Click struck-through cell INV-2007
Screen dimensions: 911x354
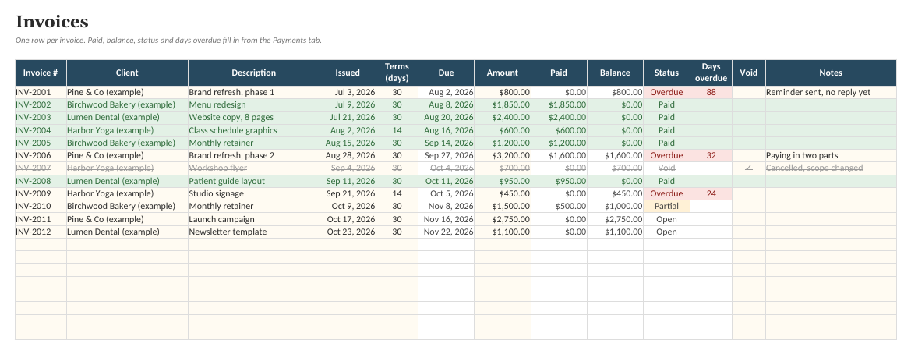pyautogui.click(x=41, y=168)
